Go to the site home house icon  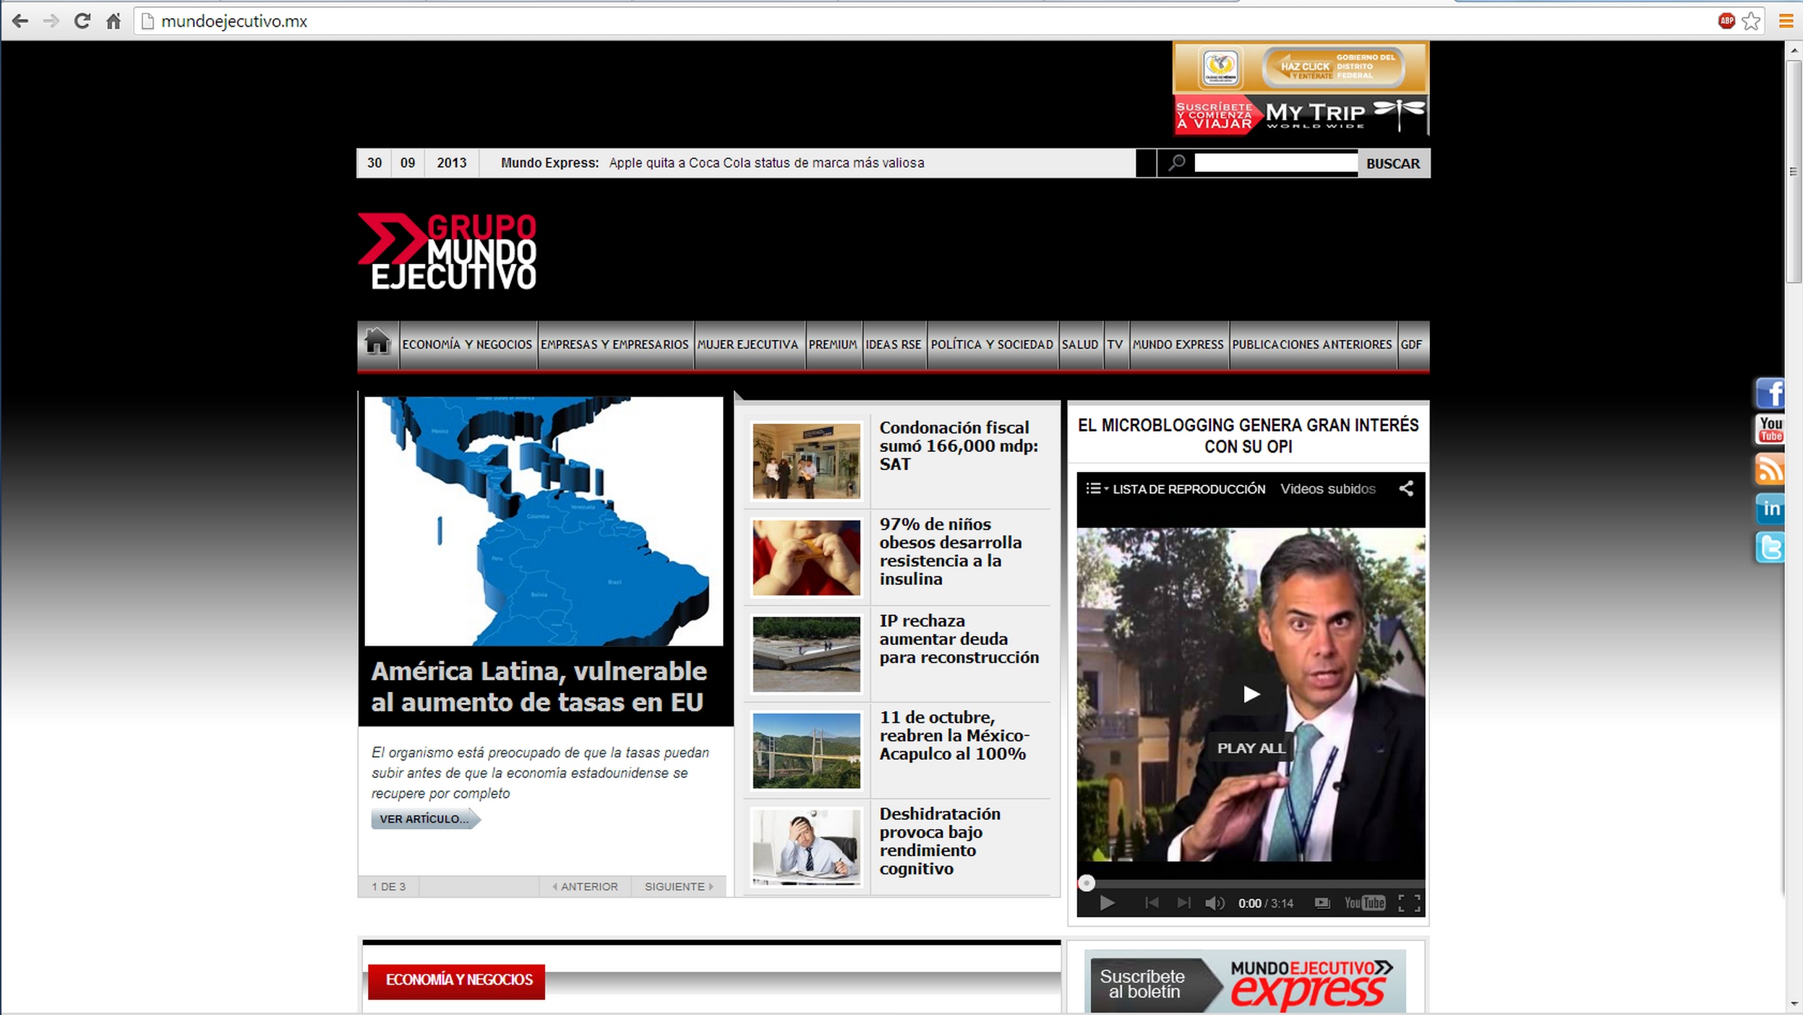(377, 343)
